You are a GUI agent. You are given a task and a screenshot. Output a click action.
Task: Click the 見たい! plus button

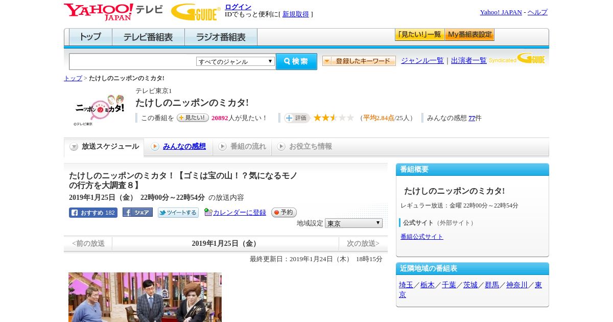click(193, 118)
